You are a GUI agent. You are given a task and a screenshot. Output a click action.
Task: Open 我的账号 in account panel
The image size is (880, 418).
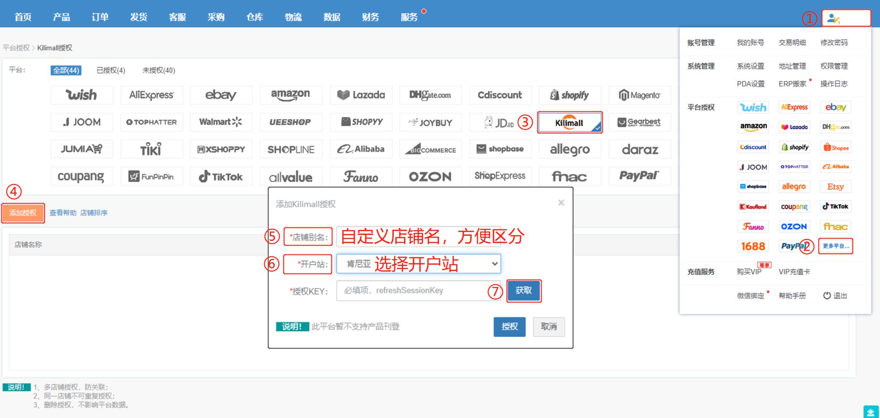tap(750, 42)
